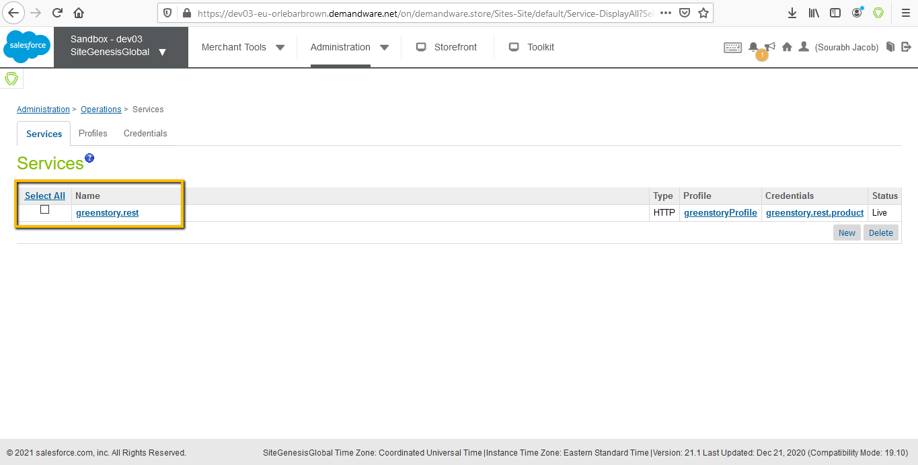Image resolution: width=918 pixels, height=465 pixels.
Task: Click the green shield extension in toolbar
Action: 878,13
